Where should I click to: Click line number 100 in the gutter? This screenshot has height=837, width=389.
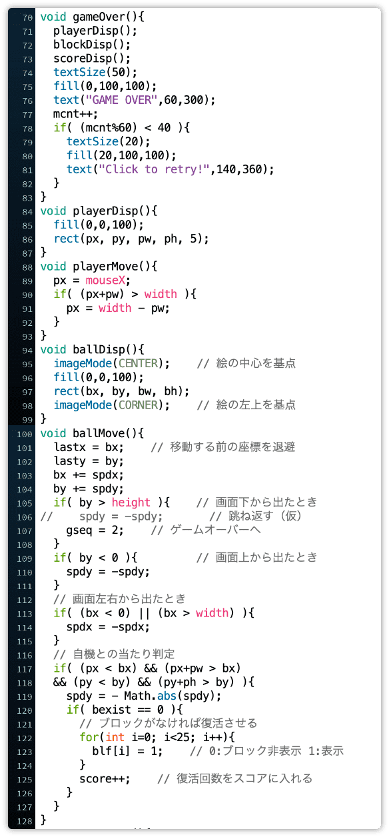click(25, 433)
